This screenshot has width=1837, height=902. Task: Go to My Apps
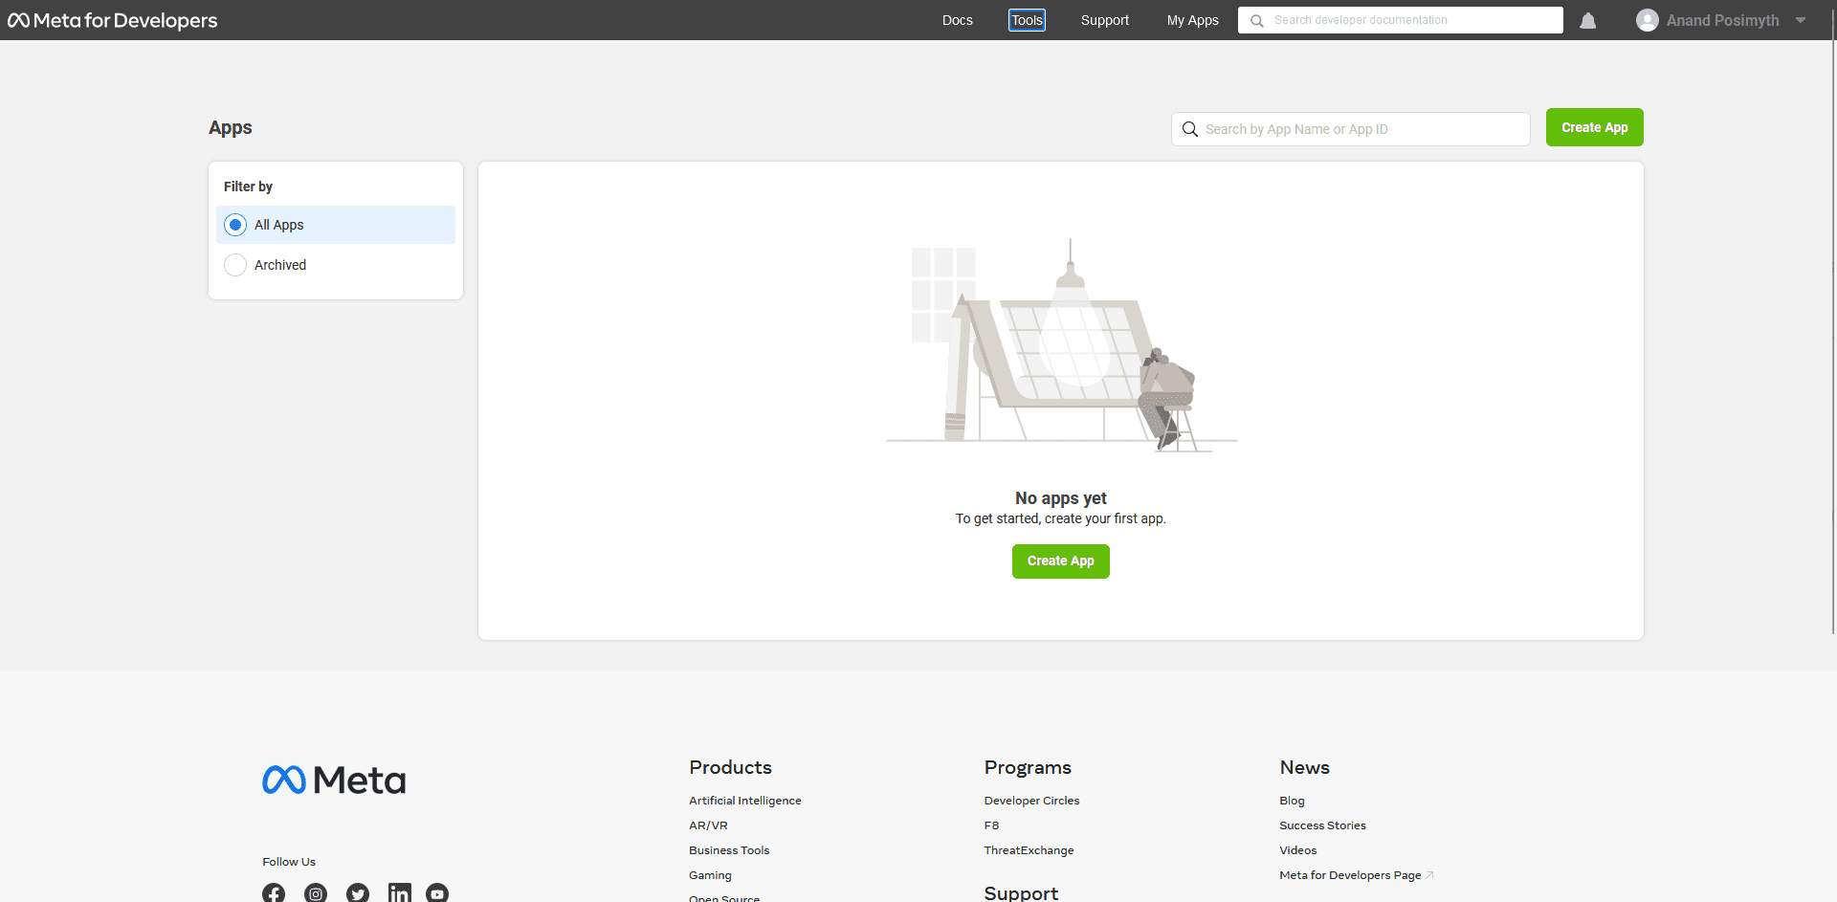(1192, 20)
